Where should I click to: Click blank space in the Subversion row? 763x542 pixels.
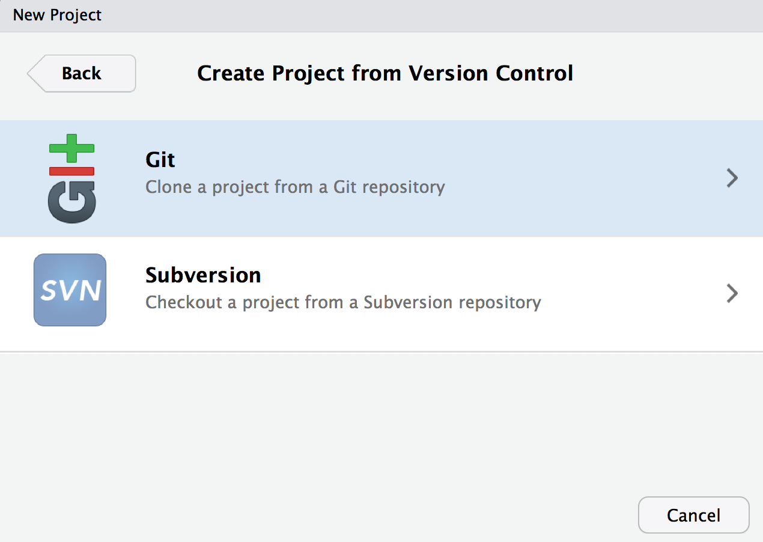[625, 293]
